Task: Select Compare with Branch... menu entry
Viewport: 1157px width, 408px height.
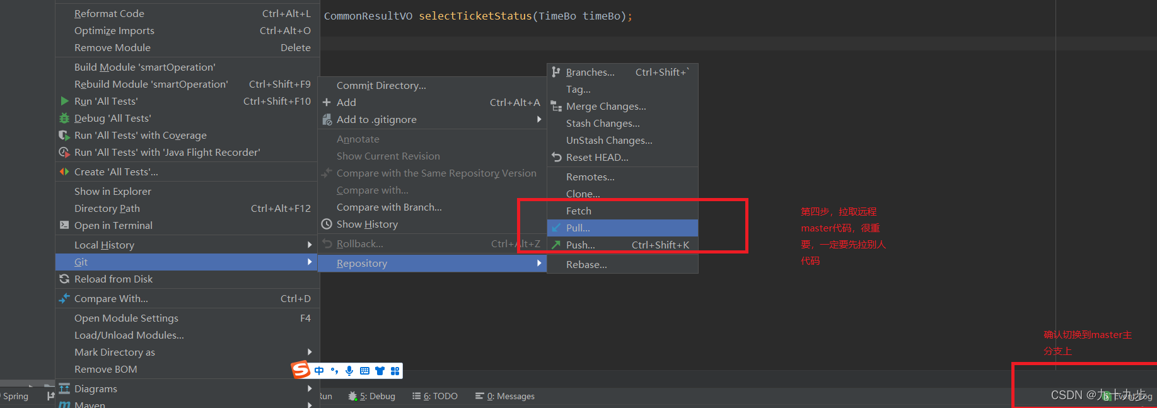Action: [x=432, y=207]
